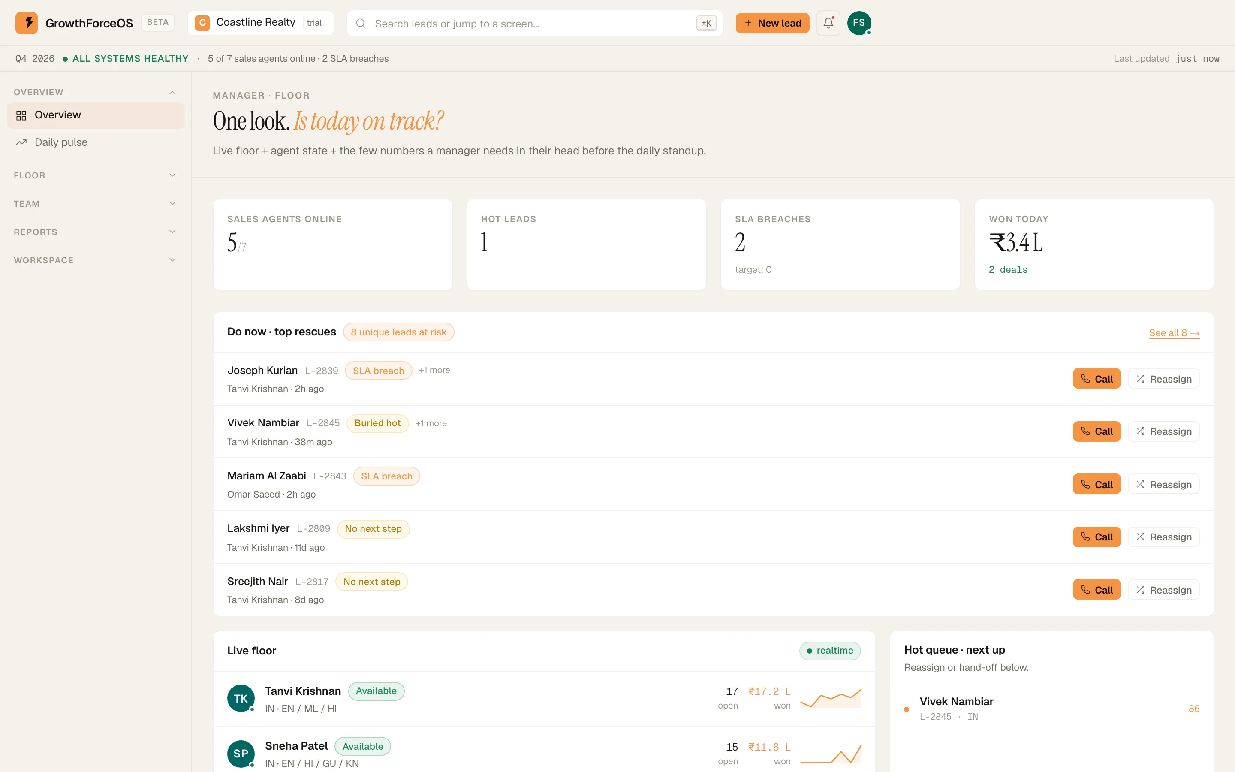This screenshot has width=1235, height=772.
Task: Click the BETA badge
Action: coord(158,22)
